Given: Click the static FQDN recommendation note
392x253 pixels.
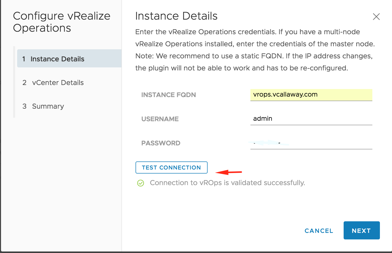Looking at the screenshot, I should tap(254, 62).
